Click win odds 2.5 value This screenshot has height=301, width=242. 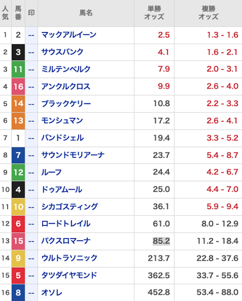click(x=164, y=35)
